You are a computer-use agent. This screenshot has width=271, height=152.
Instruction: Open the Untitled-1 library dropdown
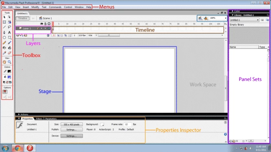(x=244, y=20)
